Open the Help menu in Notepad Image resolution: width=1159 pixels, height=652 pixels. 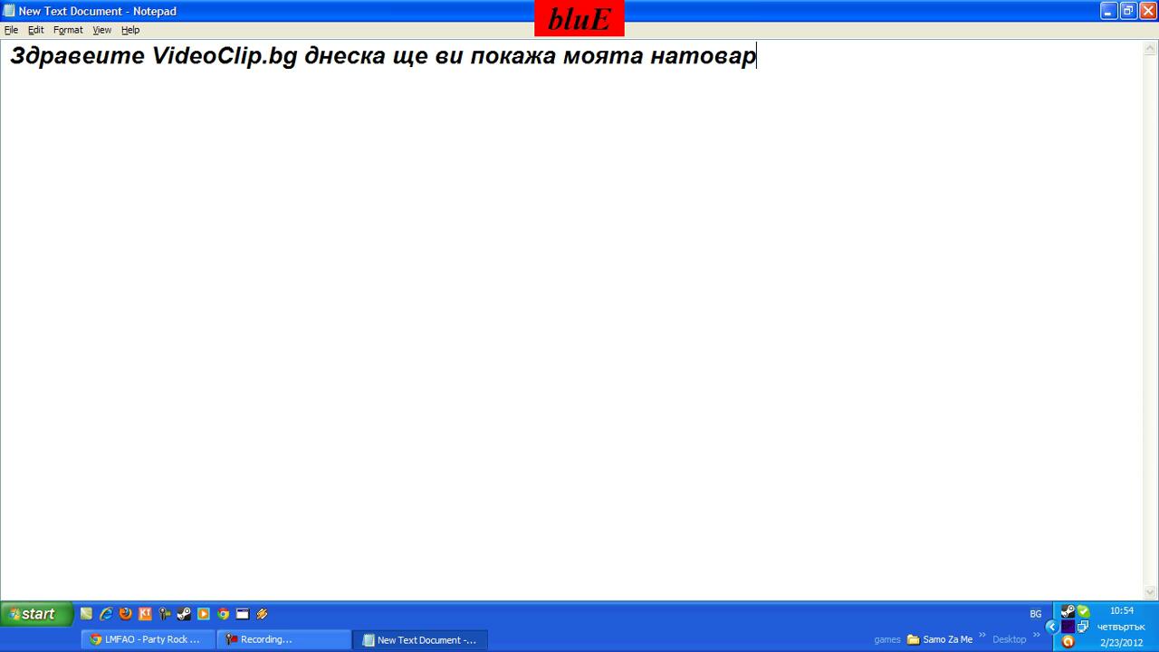130,30
